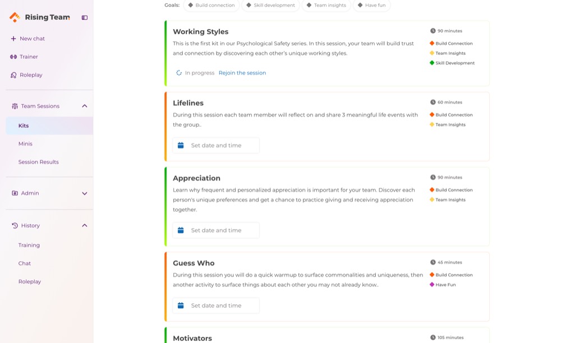Click the Rising Team brand name
Image resolution: width=561 pixels, height=343 pixels.
point(47,17)
